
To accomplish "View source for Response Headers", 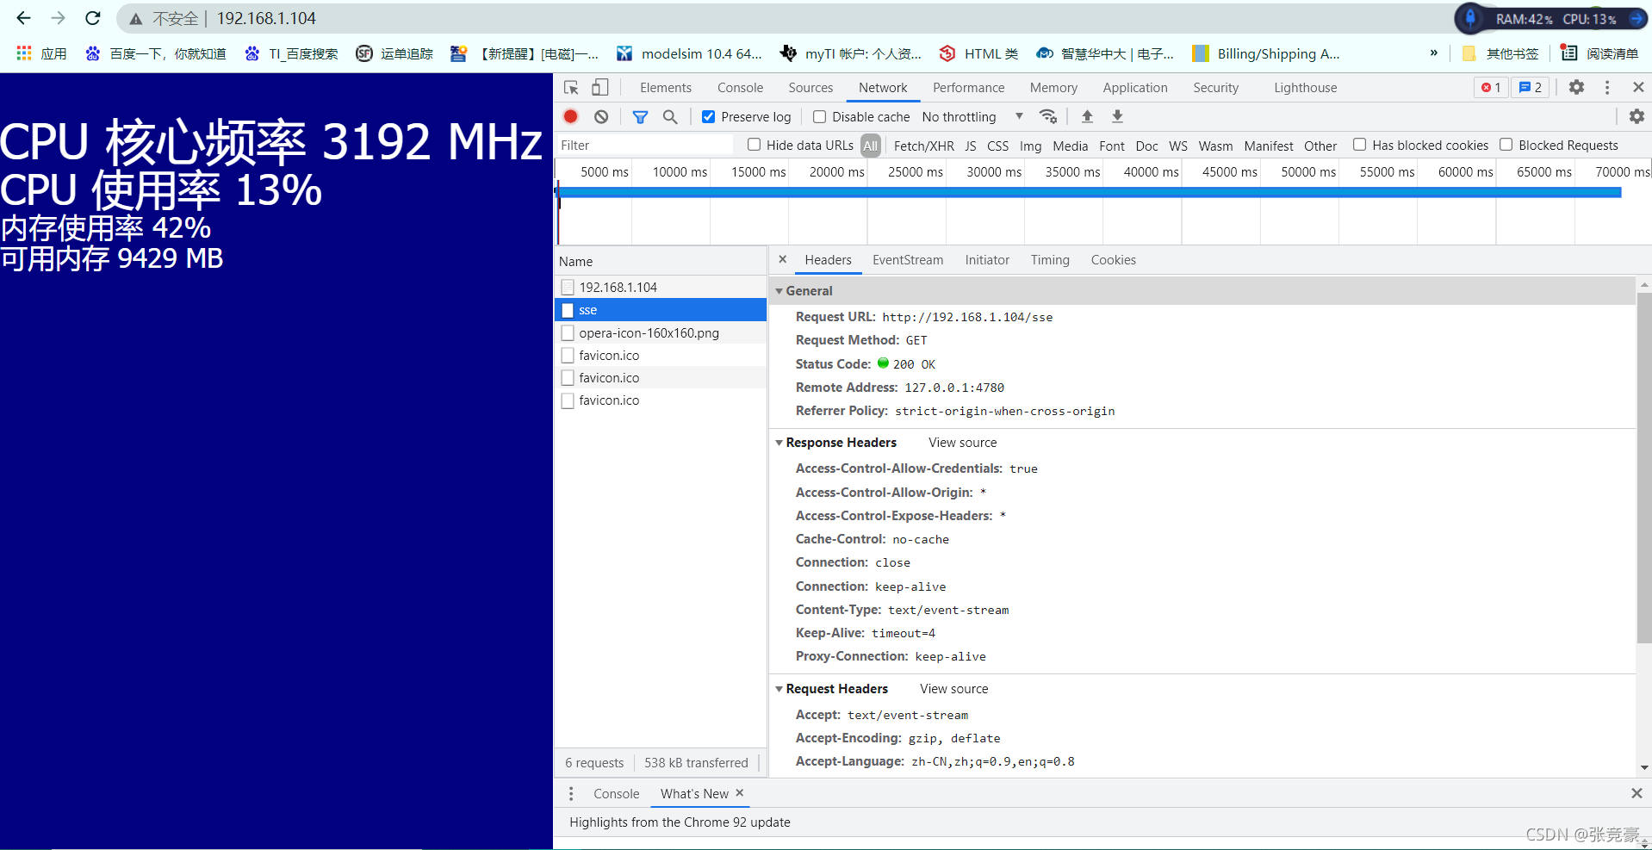I will (x=962, y=443).
